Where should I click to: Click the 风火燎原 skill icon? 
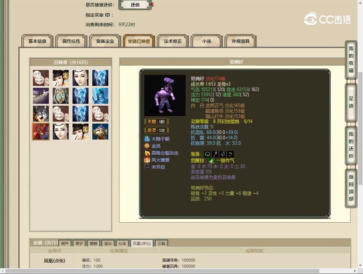pyautogui.click(x=147, y=160)
